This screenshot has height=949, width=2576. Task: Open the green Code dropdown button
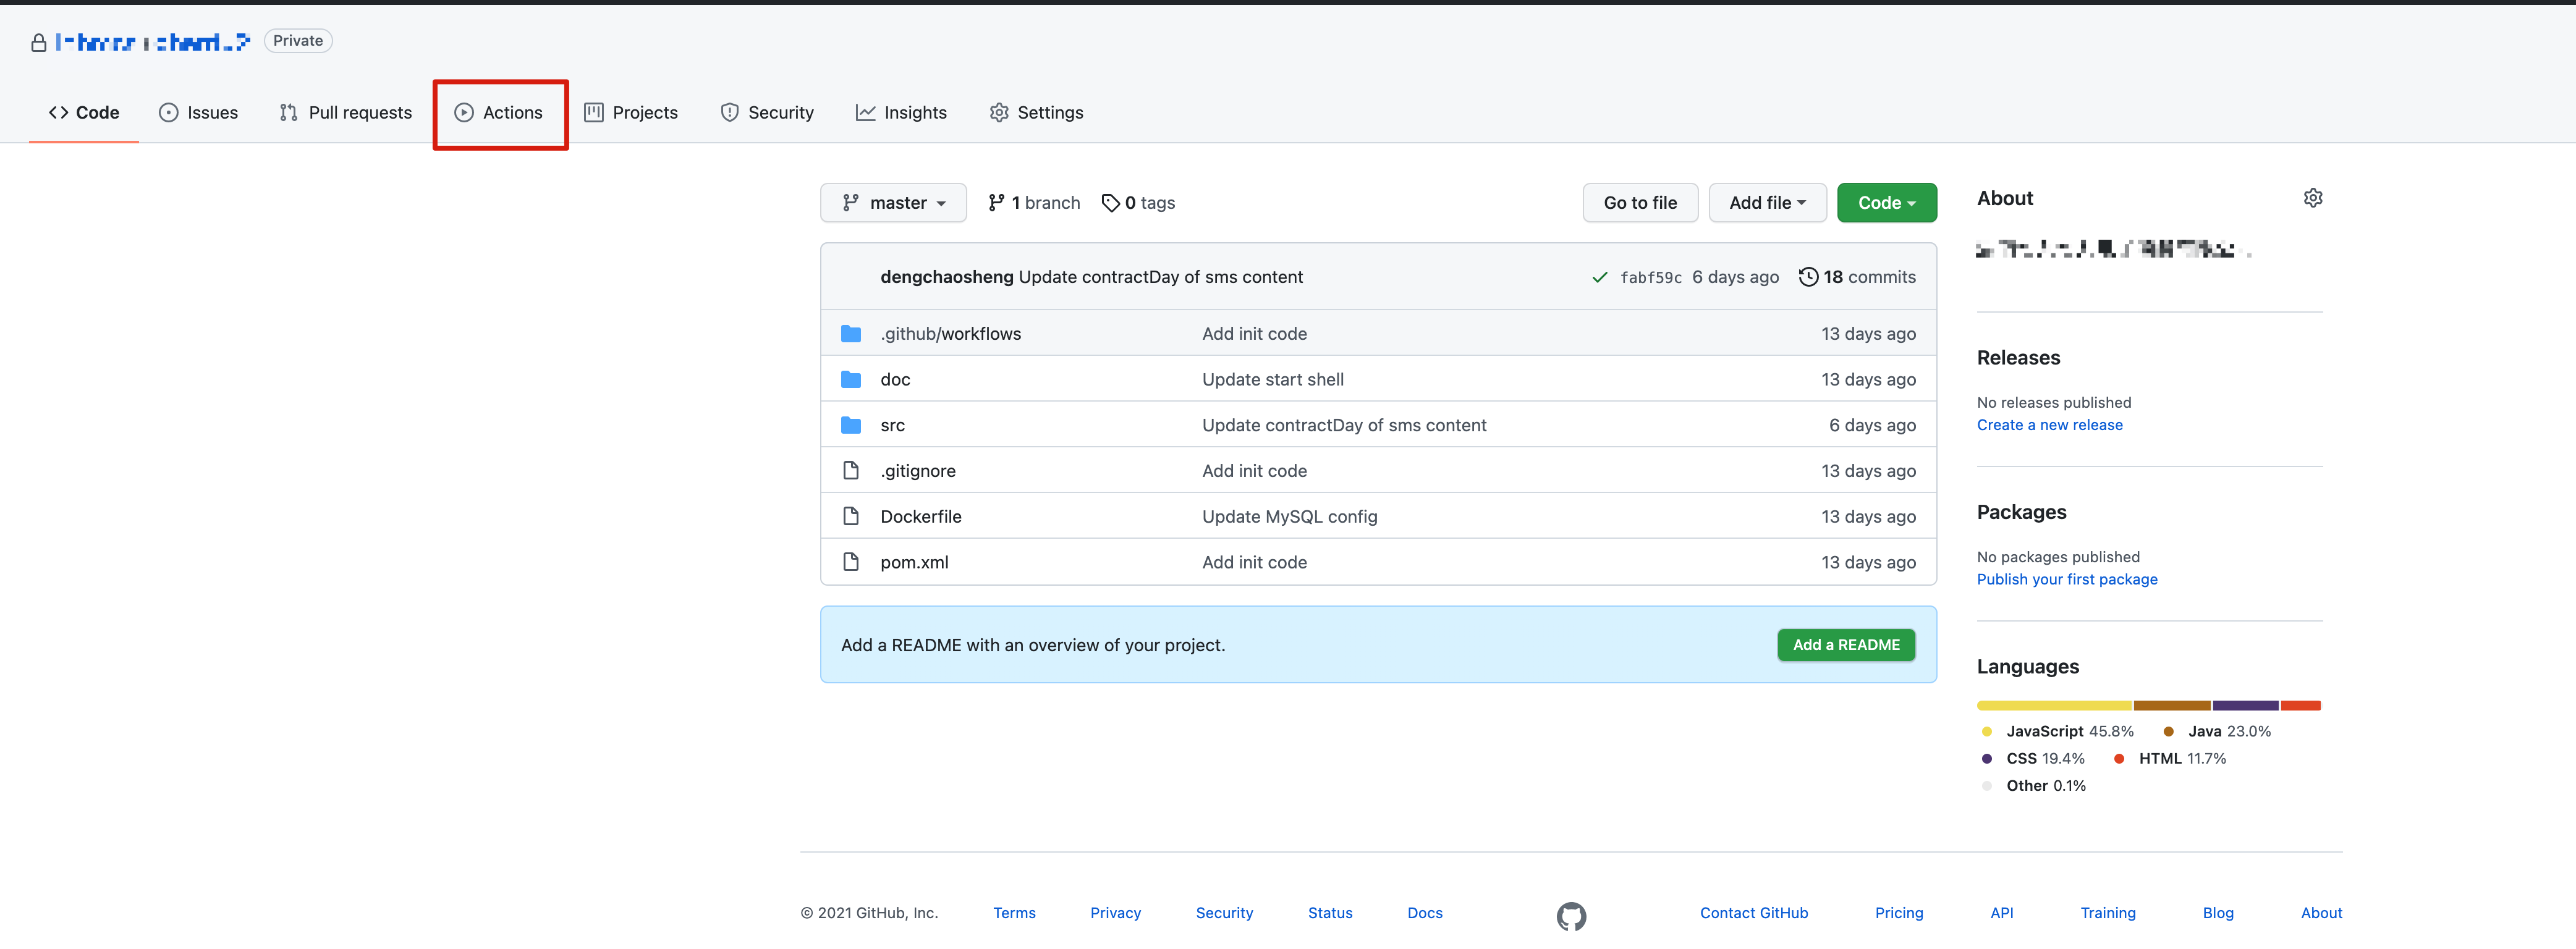pos(1886,203)
